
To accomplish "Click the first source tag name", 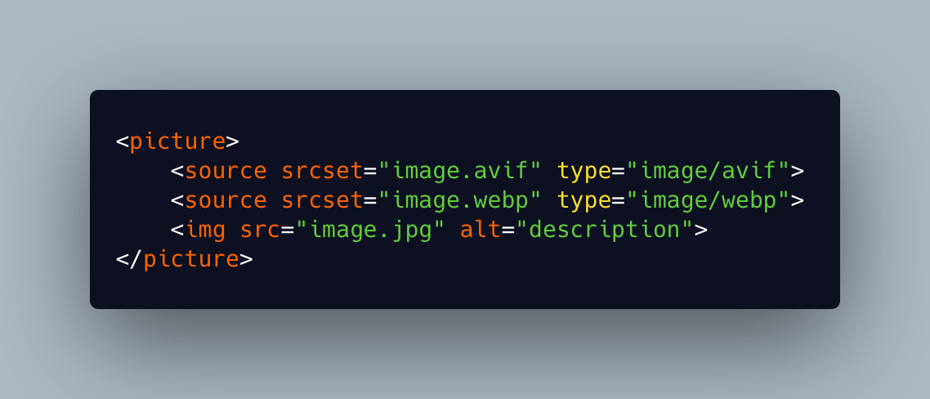I will [x=226, y=171].
